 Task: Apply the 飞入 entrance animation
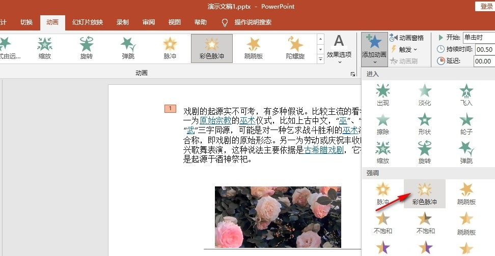click(466, 94)
